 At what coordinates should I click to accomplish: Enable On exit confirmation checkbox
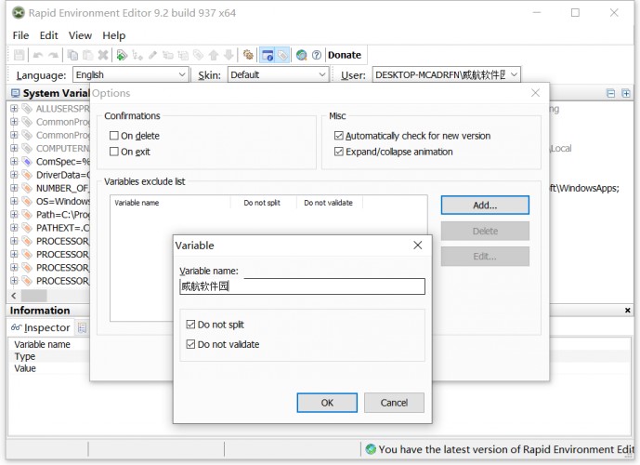tap(114, 152)
